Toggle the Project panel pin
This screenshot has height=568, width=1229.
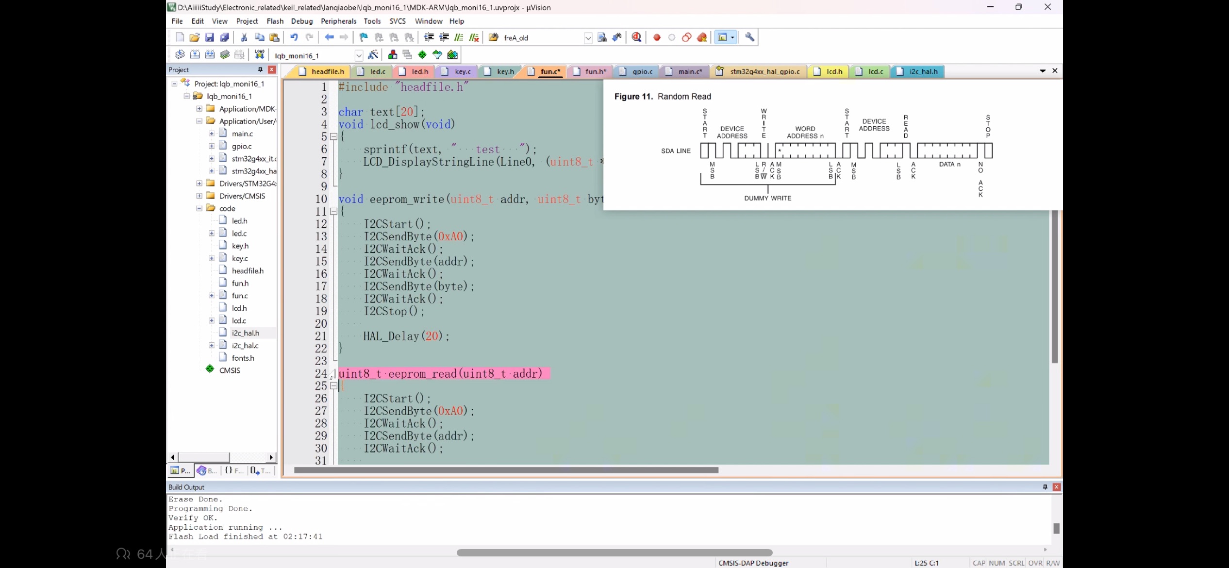click(260, 69)
